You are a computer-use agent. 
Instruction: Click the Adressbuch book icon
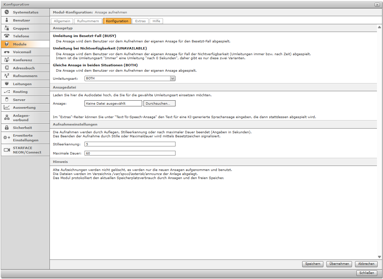click(7, 68)
